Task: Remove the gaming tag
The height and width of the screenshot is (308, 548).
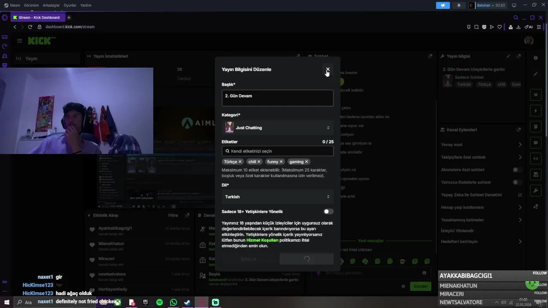Action: click(x=306, y=162)
